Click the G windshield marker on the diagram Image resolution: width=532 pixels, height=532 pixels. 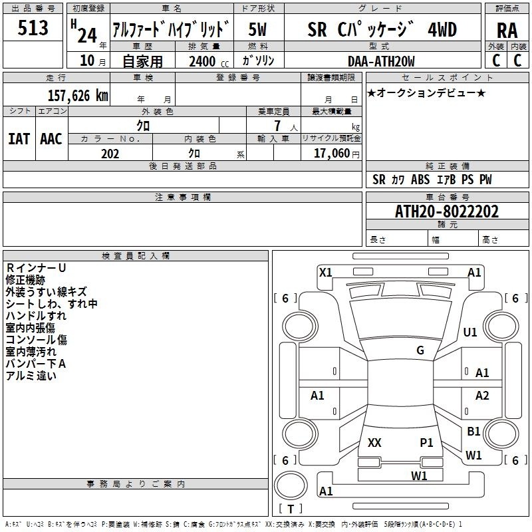tap(420, 350)
